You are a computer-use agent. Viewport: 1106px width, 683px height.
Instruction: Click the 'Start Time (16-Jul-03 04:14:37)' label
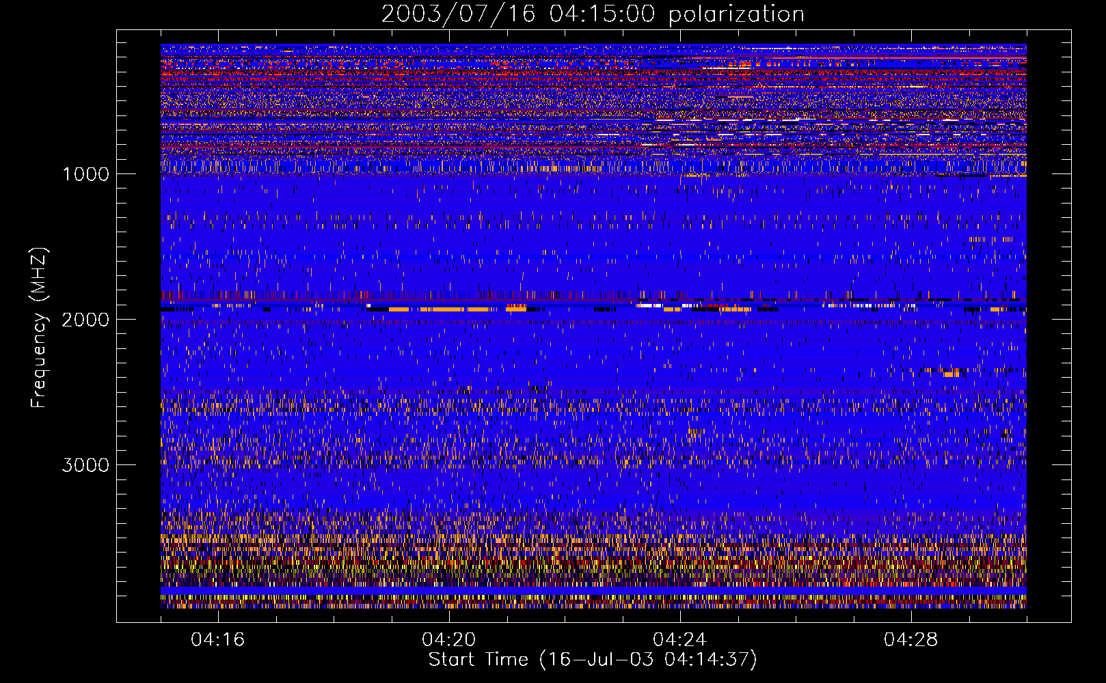tap(593, 660)
